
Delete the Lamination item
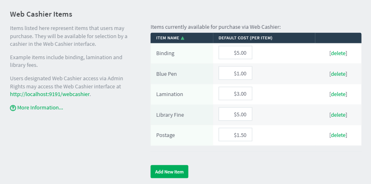[338, 94]
